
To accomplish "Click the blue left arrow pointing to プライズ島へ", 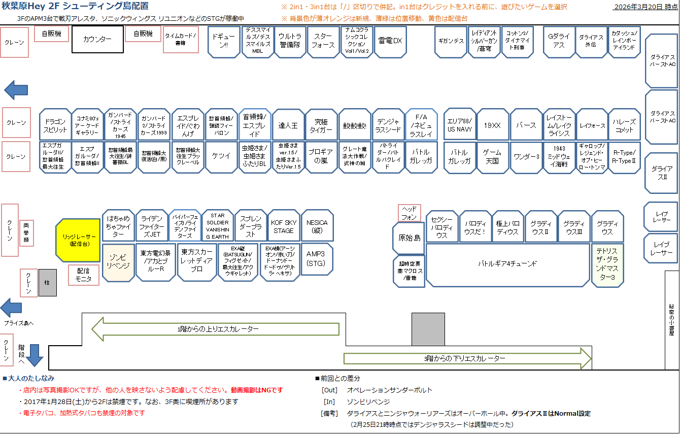I will click(12, 308).
